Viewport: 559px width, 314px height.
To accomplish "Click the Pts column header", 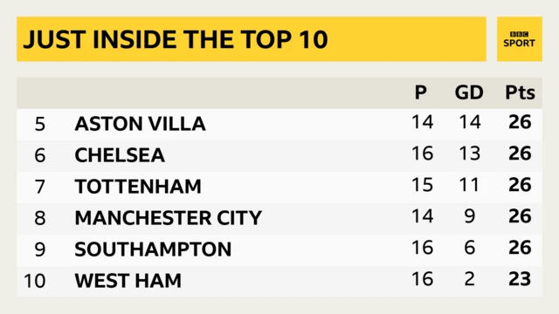I will [521, 92].
